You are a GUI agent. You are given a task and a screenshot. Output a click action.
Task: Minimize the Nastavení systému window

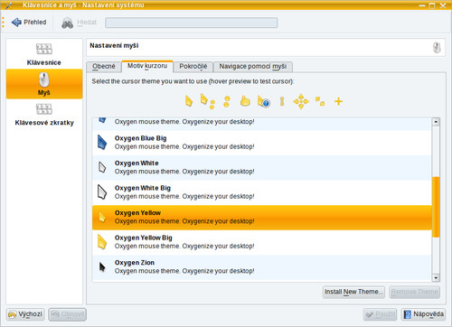[422, 5]
